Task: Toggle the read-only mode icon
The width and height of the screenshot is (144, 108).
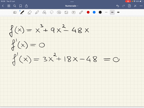Action: [15, 12]
